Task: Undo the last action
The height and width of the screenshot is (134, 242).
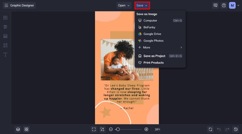Action: (219, 129)
